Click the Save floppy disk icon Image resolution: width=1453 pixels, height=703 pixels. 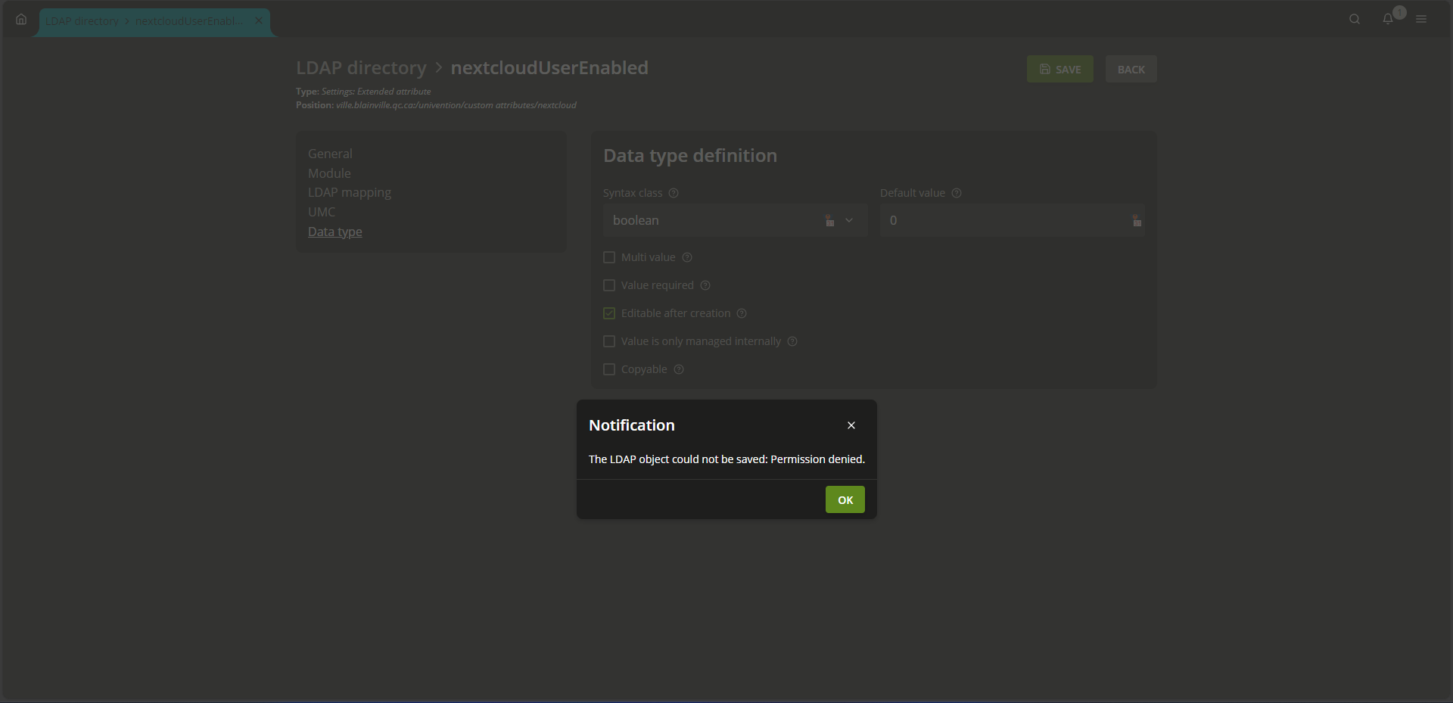pos(1045,69)
